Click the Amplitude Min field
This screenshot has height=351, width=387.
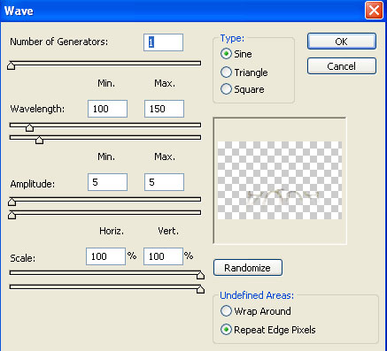pos(107,182)
